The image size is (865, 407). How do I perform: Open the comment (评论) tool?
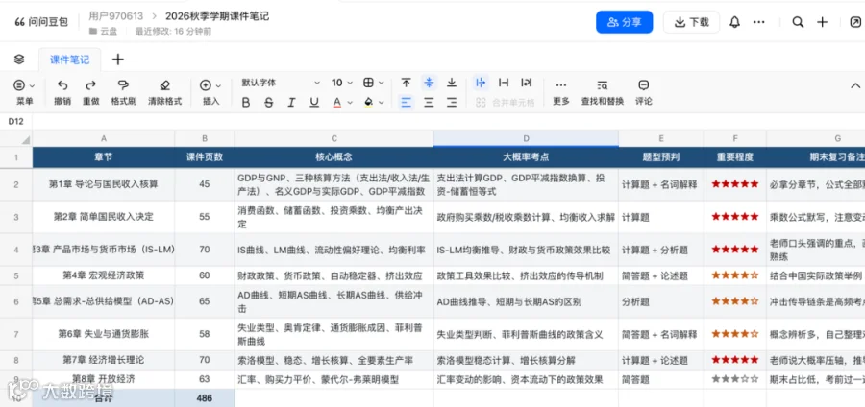[x=643, y=84]
